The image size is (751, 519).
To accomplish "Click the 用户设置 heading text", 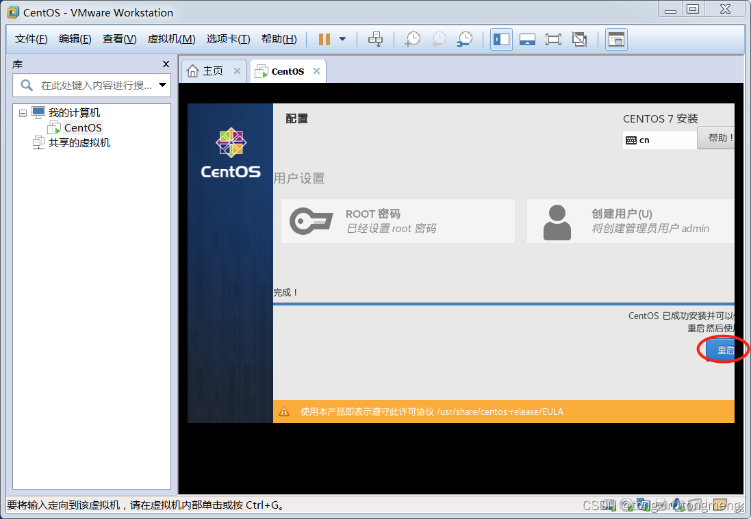I will 299,178.
